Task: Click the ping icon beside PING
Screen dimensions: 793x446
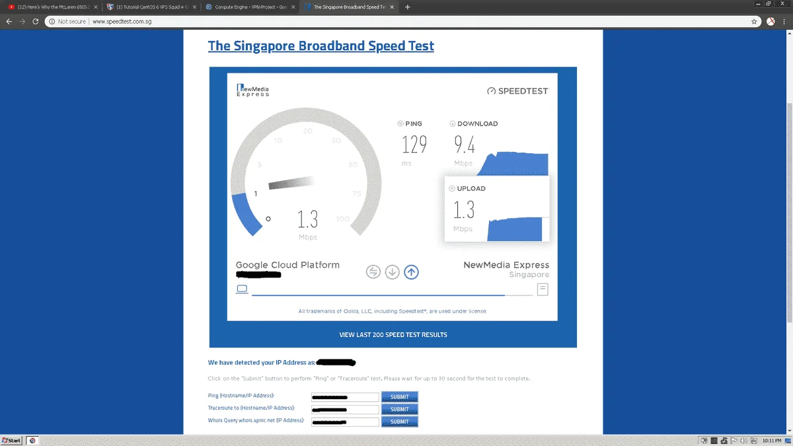Action: (400, 124)
